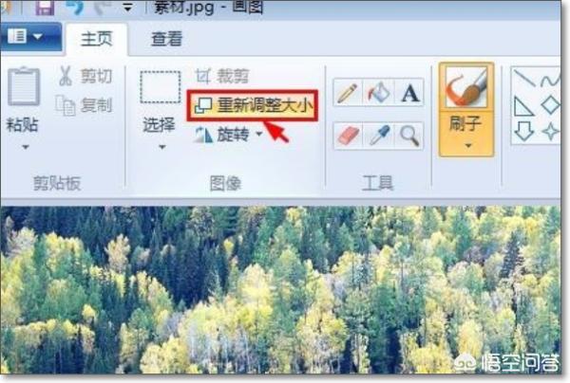Select the pink Eraser tool
The width and height of the screenshot is (570, 383).
[x=348, y=136]
